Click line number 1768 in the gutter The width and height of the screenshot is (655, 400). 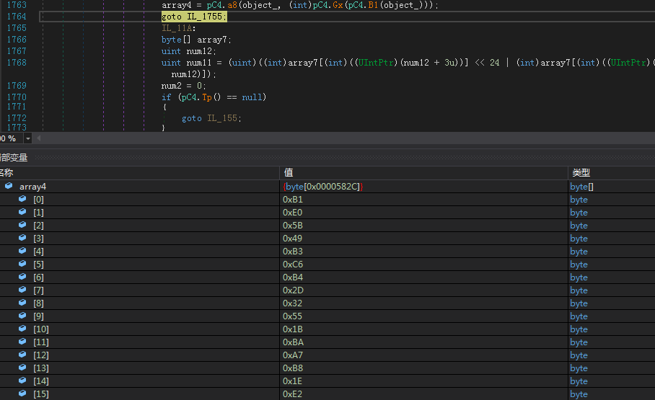(17, 62)
